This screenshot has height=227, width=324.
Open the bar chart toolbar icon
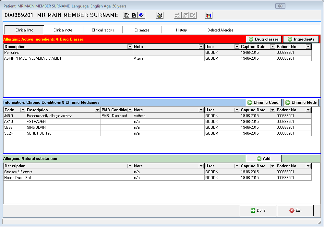click(x=209, y=15)
